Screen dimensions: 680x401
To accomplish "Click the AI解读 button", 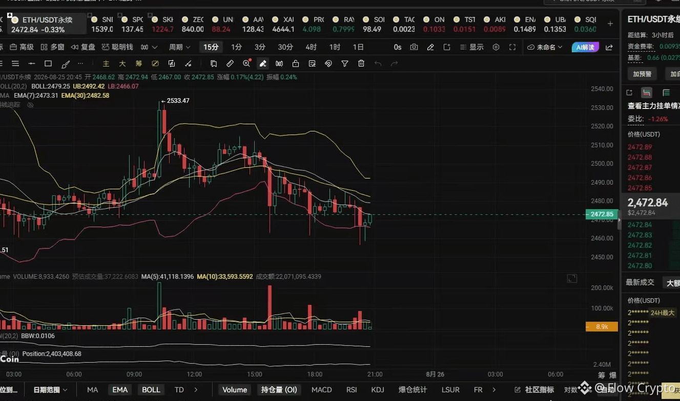I will point(585,47).
